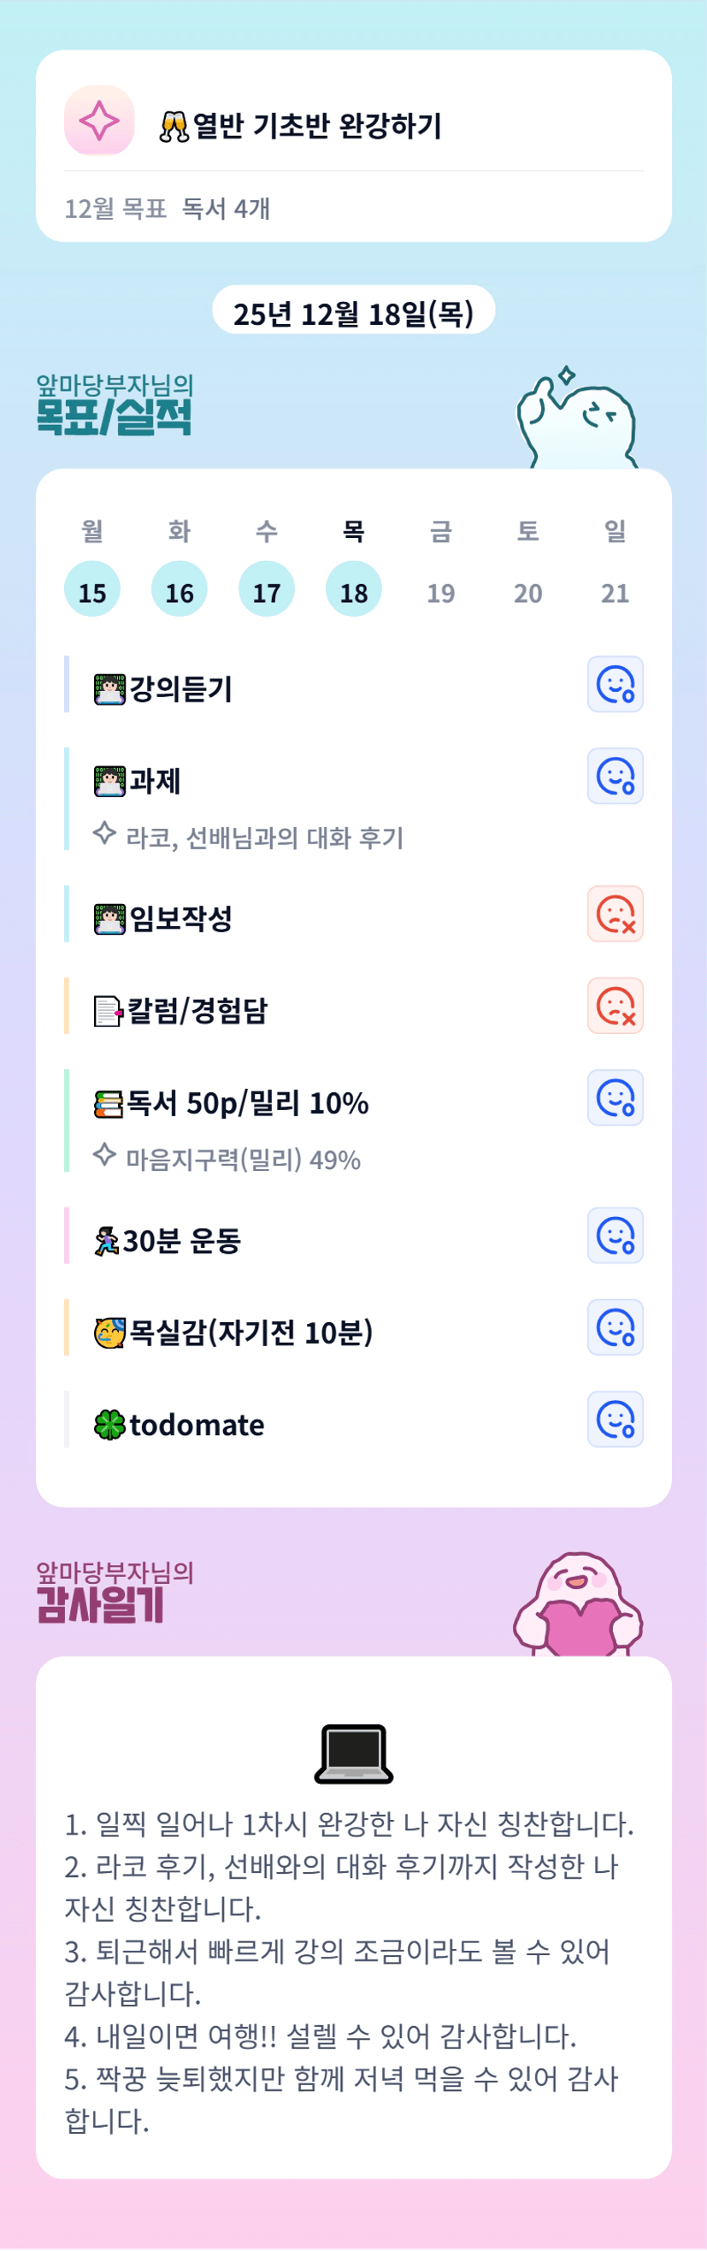Click the laptop icon in gratitude journal

(x=353, y=1753)
